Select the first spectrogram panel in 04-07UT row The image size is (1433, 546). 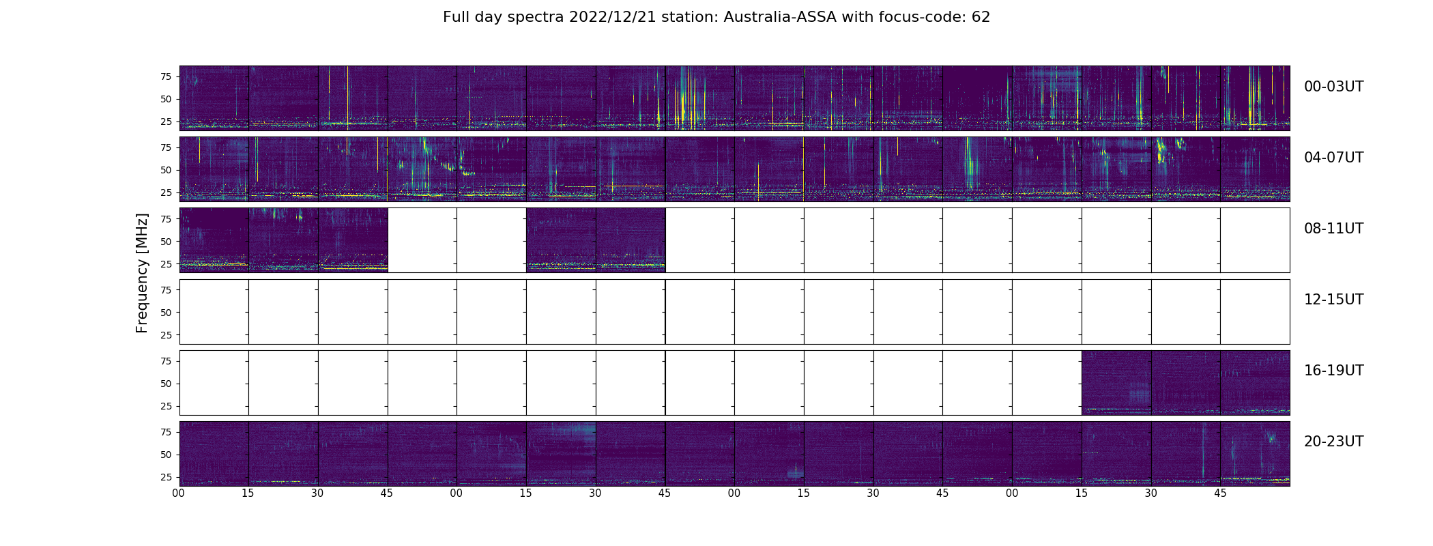pos(214,169)
